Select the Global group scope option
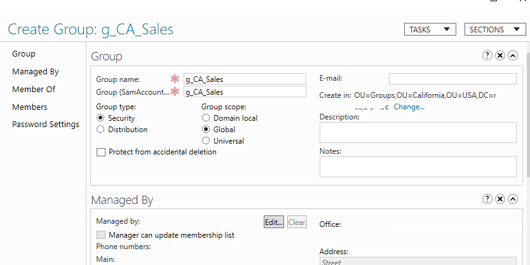This screenshot has height=265, width=530. point(206,130)
